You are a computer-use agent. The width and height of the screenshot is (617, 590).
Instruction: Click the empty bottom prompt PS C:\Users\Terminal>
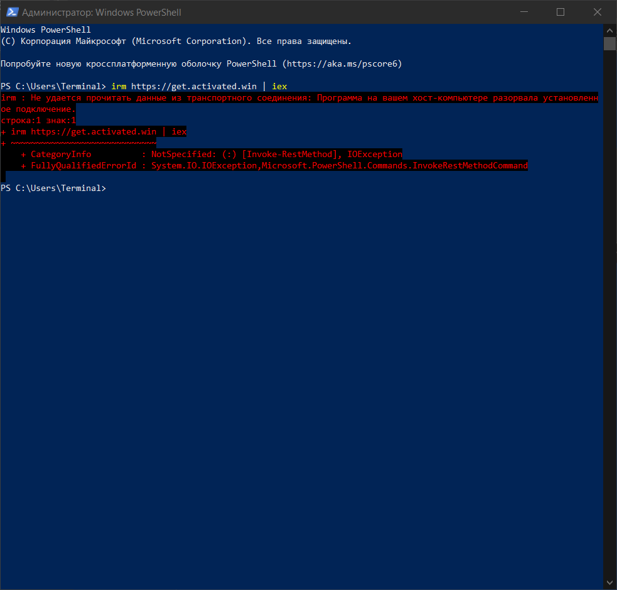(53, 188)
